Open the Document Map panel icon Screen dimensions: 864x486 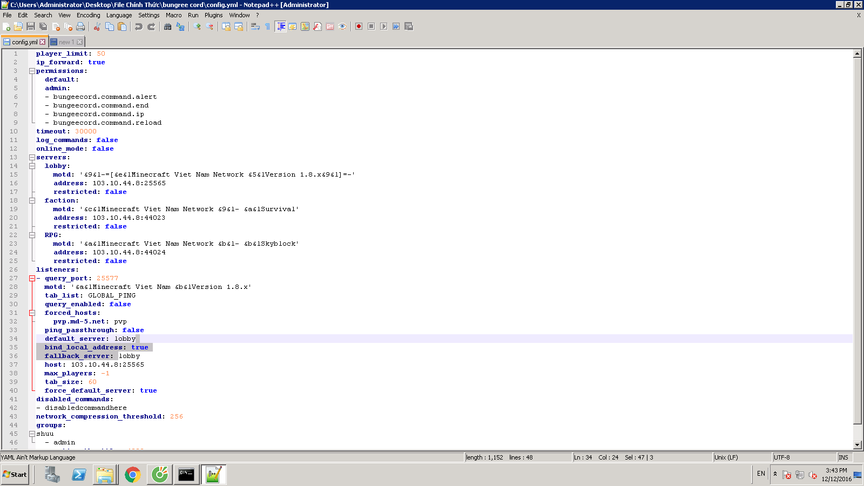pos(305,26)
